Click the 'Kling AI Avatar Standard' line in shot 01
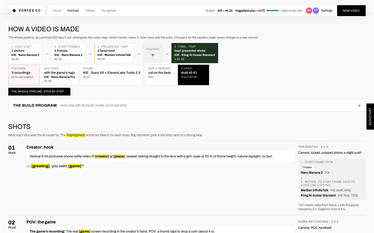Image resolution: width=374 pixels, height=233 pixels. coord(329,195)
